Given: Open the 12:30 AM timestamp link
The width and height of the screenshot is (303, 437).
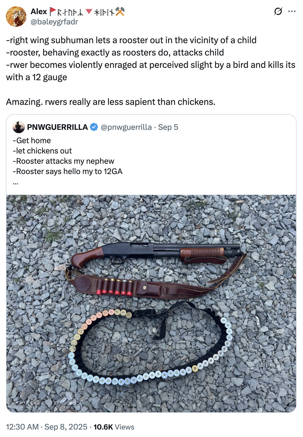Looking at the screenshot, I should tap(22, 427).
